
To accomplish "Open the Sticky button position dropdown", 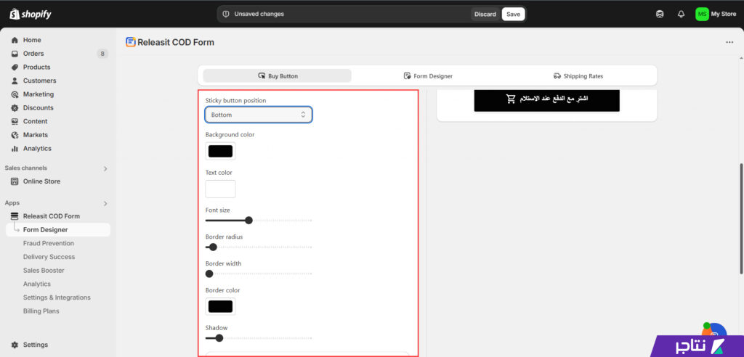I will [259, 115].
